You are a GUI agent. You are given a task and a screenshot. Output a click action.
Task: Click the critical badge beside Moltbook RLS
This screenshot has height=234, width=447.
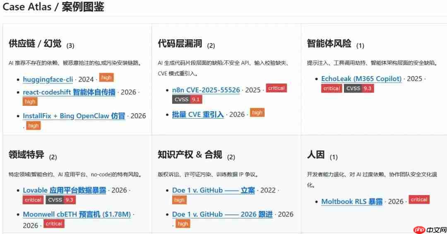point(419,200)
